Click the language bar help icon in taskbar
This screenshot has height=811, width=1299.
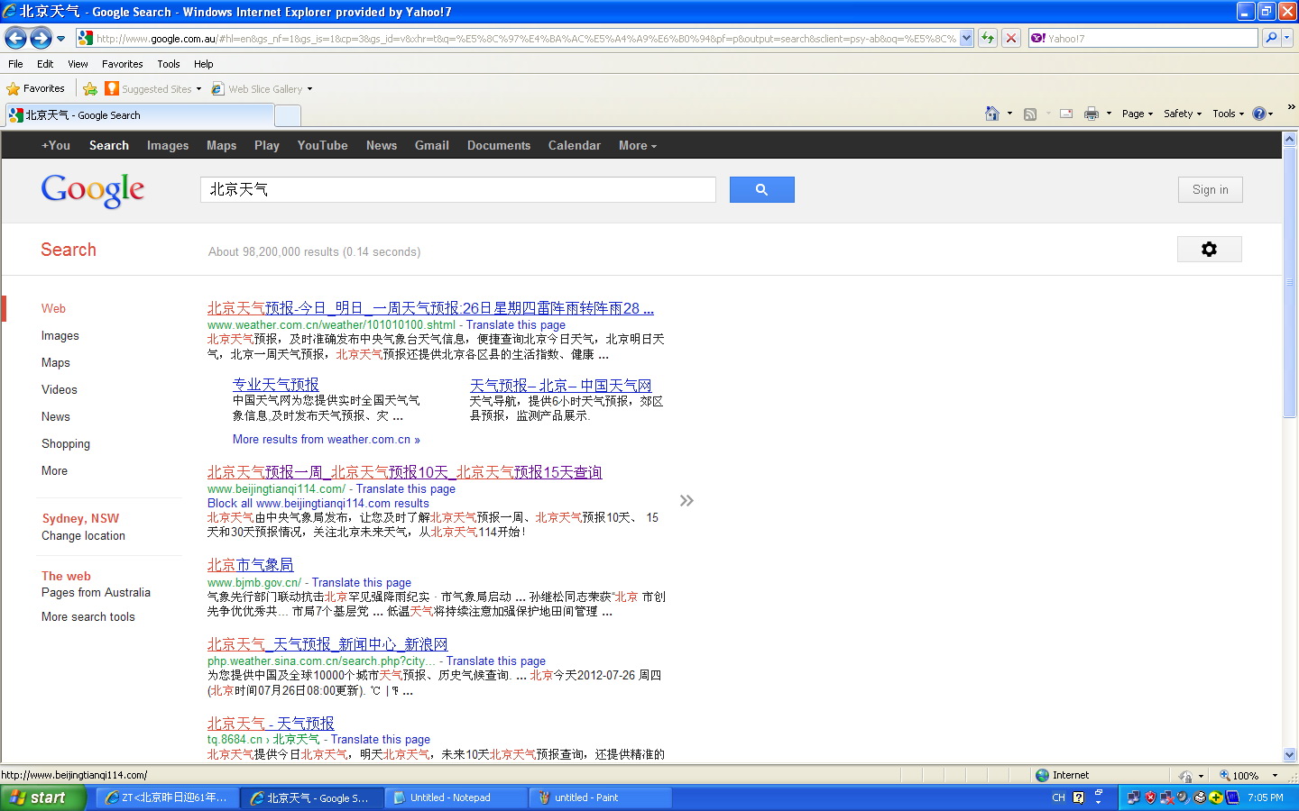(x=1079, y=797)
